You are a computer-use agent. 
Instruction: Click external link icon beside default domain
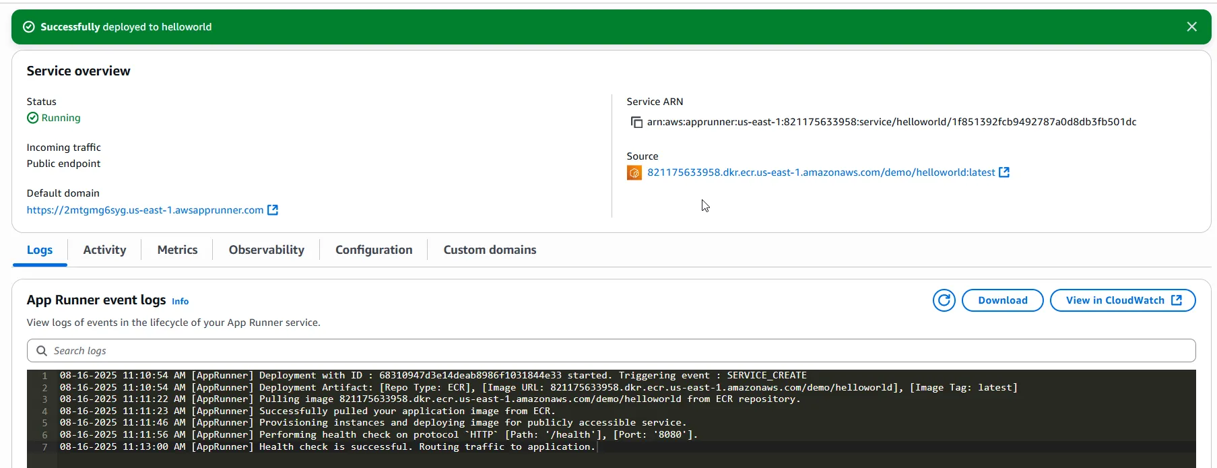coord(273,210)
